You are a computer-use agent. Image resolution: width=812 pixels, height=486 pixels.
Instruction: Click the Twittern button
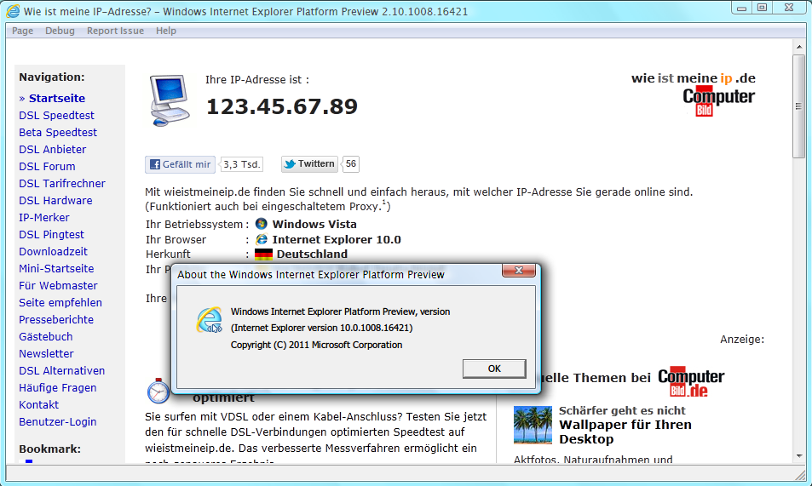309,164
